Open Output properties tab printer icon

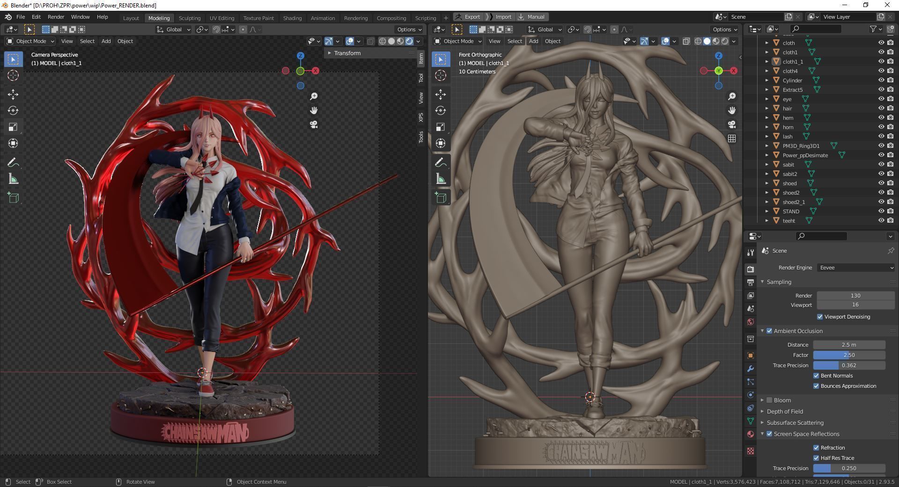click(751, 283)
